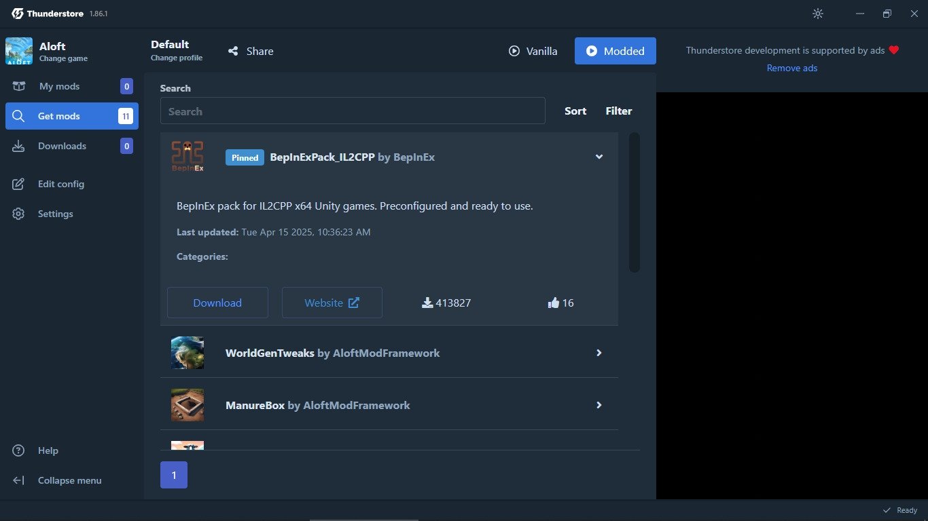This screenshot has width=928, height=521.
Task: Click the Aloft game thumbnail
Action: tap(19, 51)
